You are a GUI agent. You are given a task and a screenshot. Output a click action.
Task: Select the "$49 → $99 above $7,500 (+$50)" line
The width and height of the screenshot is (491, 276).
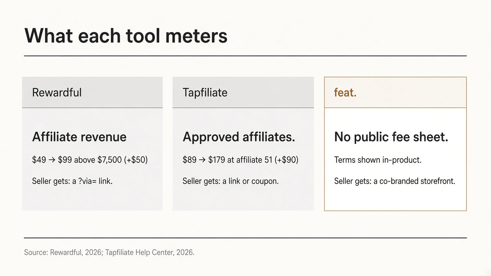tap(90, 160)
